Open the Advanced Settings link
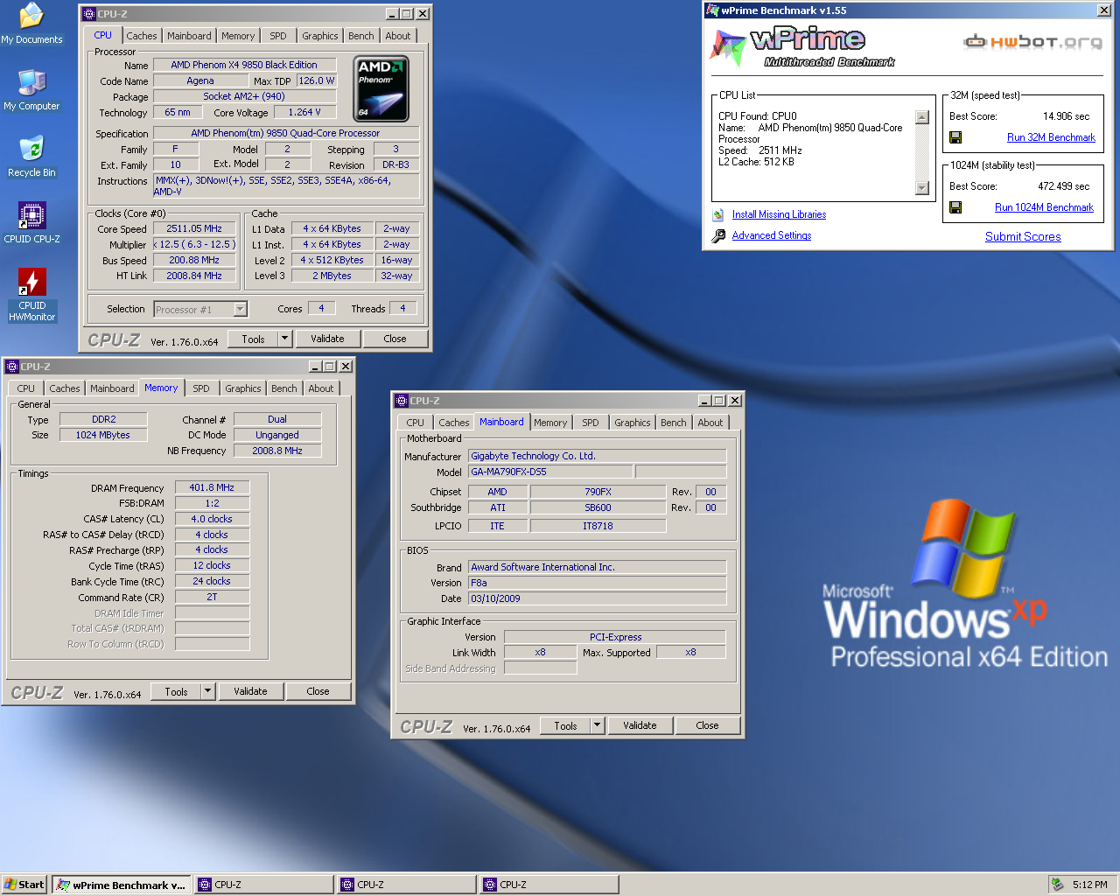Viewport: 1120px width, 896px height. [x=772, y=235]
